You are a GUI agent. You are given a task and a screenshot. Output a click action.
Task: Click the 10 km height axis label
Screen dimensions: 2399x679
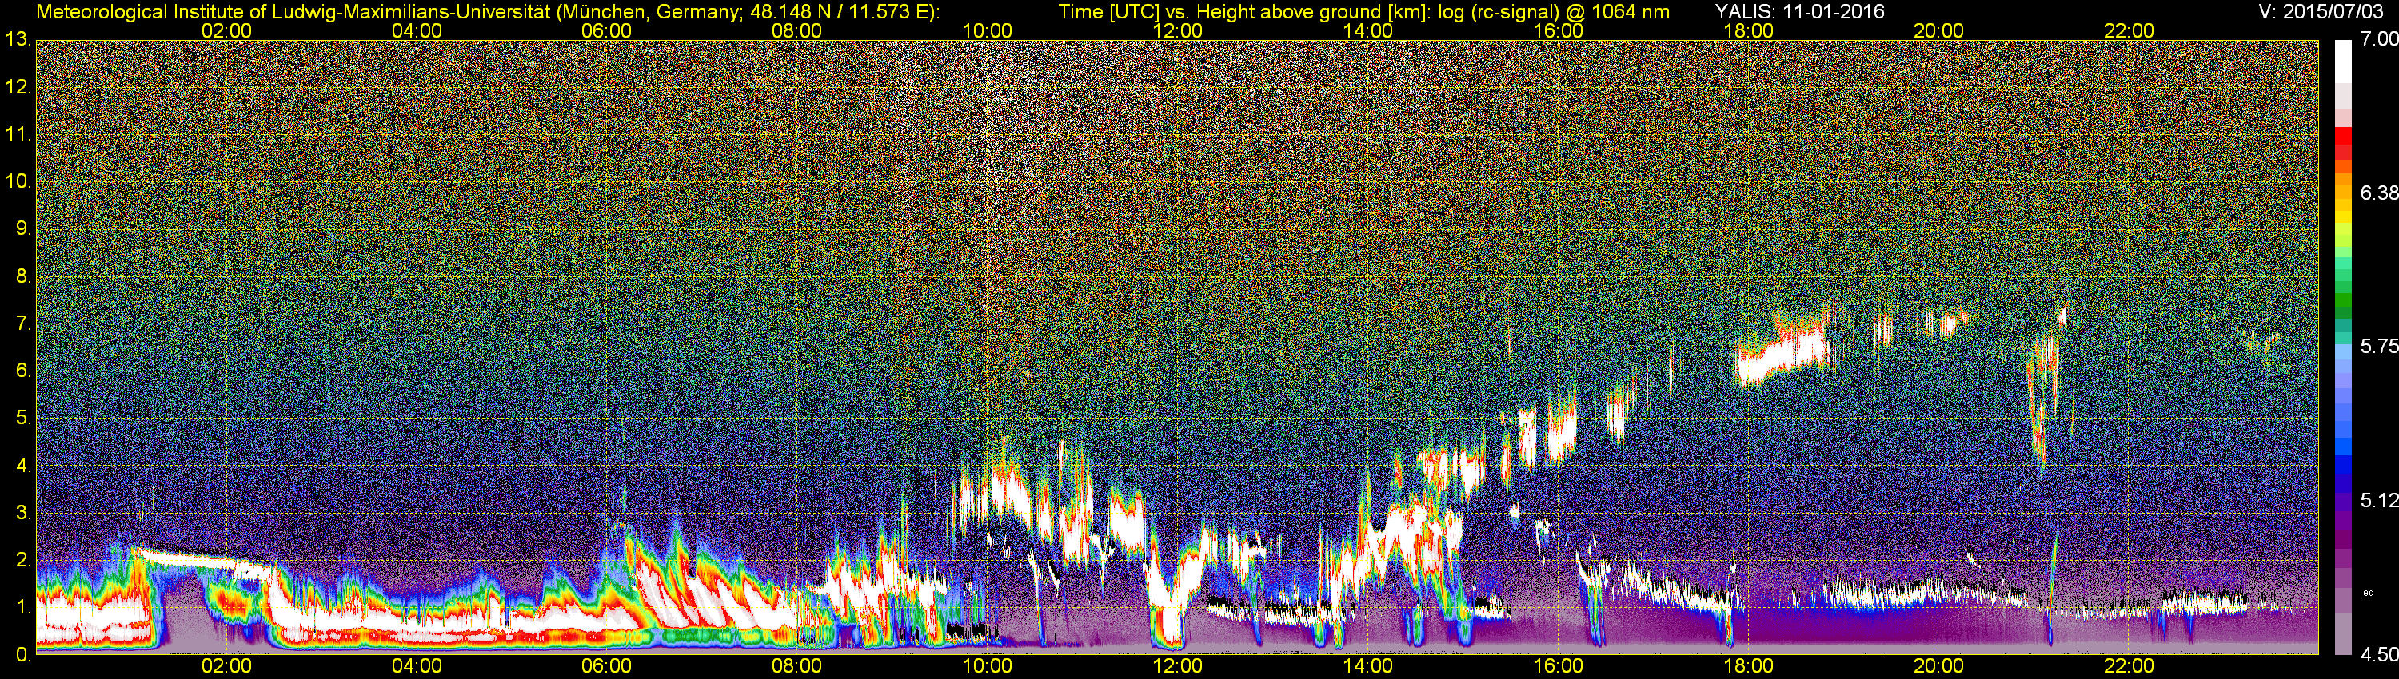click(18, 181)
